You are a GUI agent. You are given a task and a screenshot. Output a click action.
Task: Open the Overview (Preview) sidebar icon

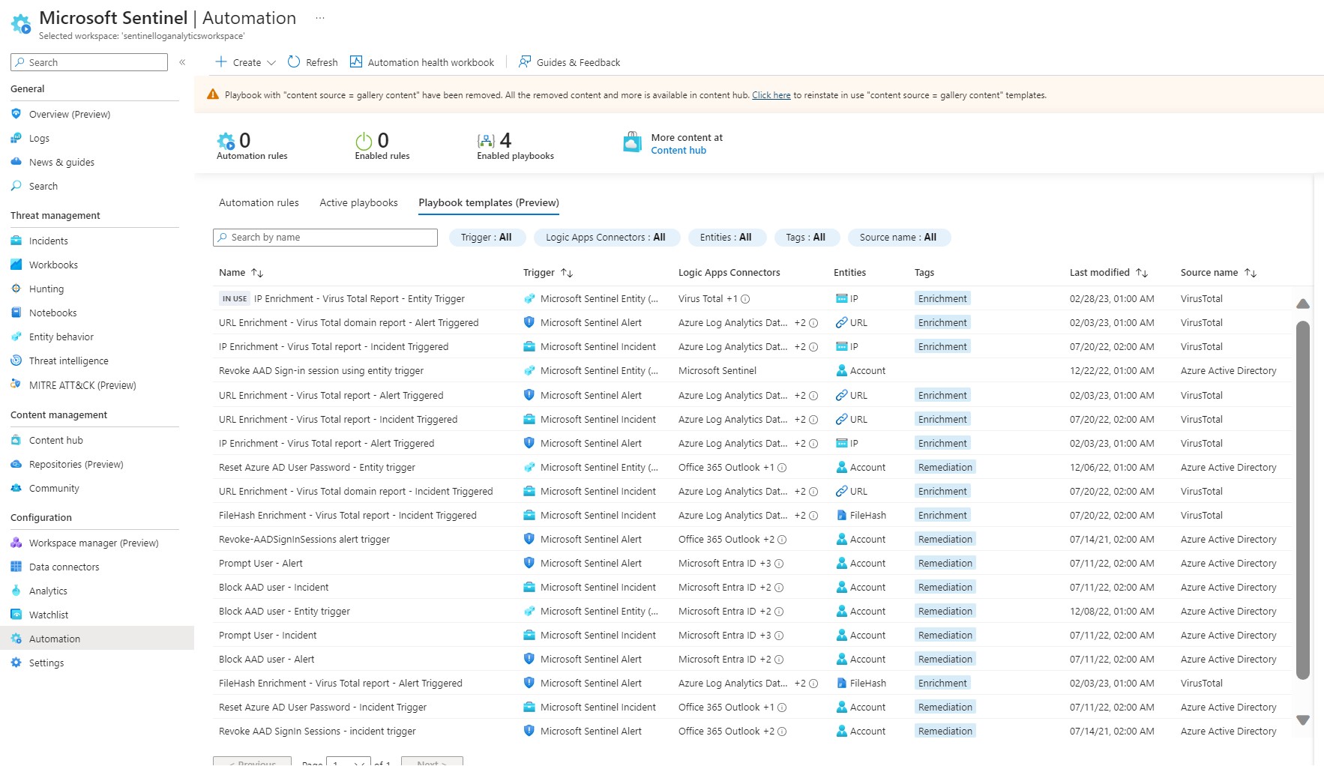pyautogui.click(x=16, y=114)
